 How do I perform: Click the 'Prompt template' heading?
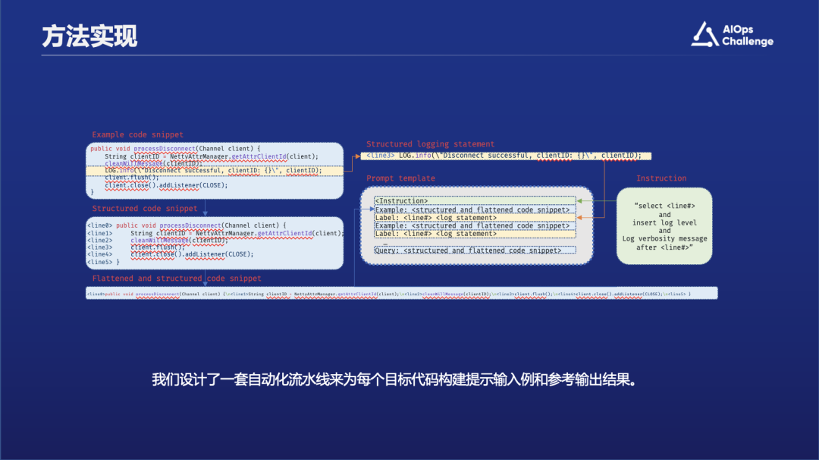click(x=400, y=178)
